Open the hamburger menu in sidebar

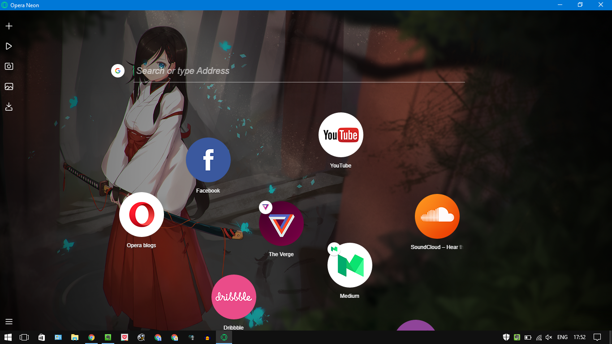pos(9,322)
